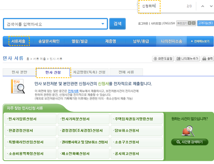Open 제소전화해신청서 form
The height and width of the screenshot is (164, 214).
[84, 154]
